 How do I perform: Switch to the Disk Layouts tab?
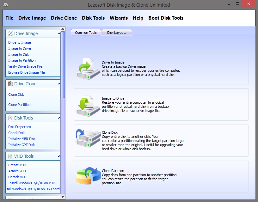(x=117, y=32)
